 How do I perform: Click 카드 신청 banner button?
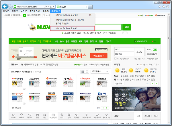coord(99,56)
